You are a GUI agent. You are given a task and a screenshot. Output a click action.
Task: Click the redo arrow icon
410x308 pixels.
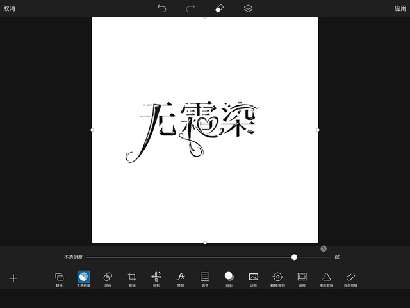click(190, 8)
